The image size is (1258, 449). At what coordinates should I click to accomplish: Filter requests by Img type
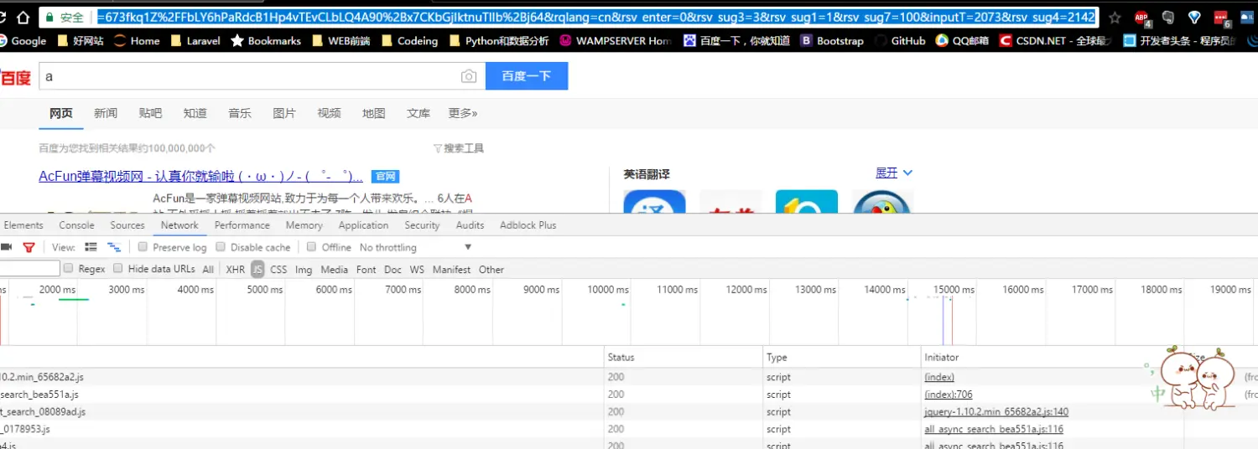[x=304, y=270]
